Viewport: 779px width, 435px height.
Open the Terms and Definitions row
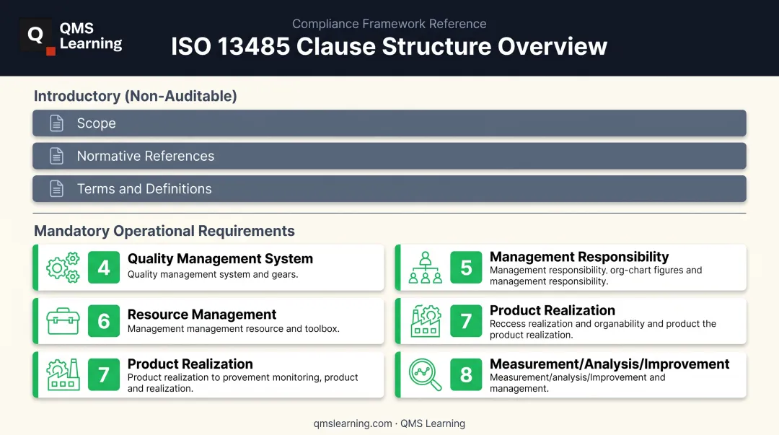coord(389,189)
